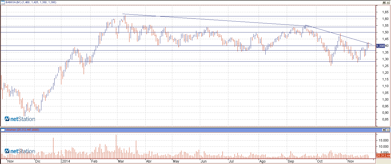This screenshot has width=391, height=164.
Task: Maximize the BANKIA price chart panel
Action: 384,2
